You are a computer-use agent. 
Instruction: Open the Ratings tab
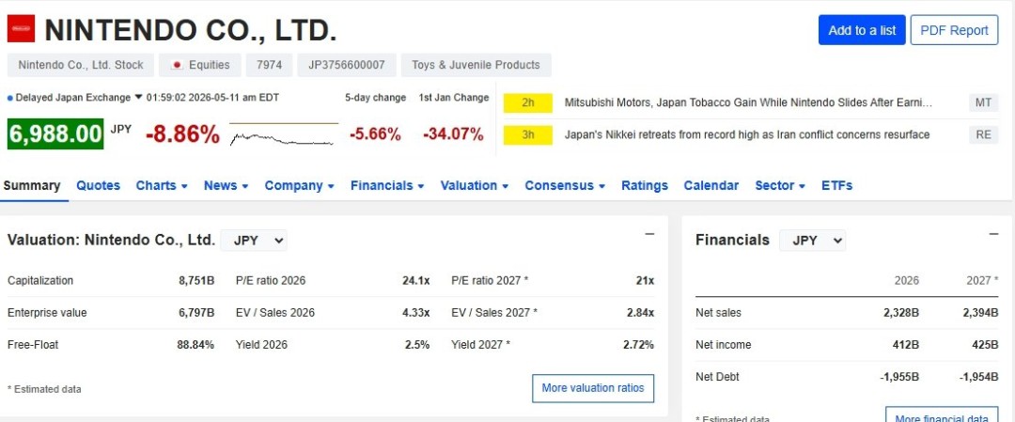click(x=645, y=186)
